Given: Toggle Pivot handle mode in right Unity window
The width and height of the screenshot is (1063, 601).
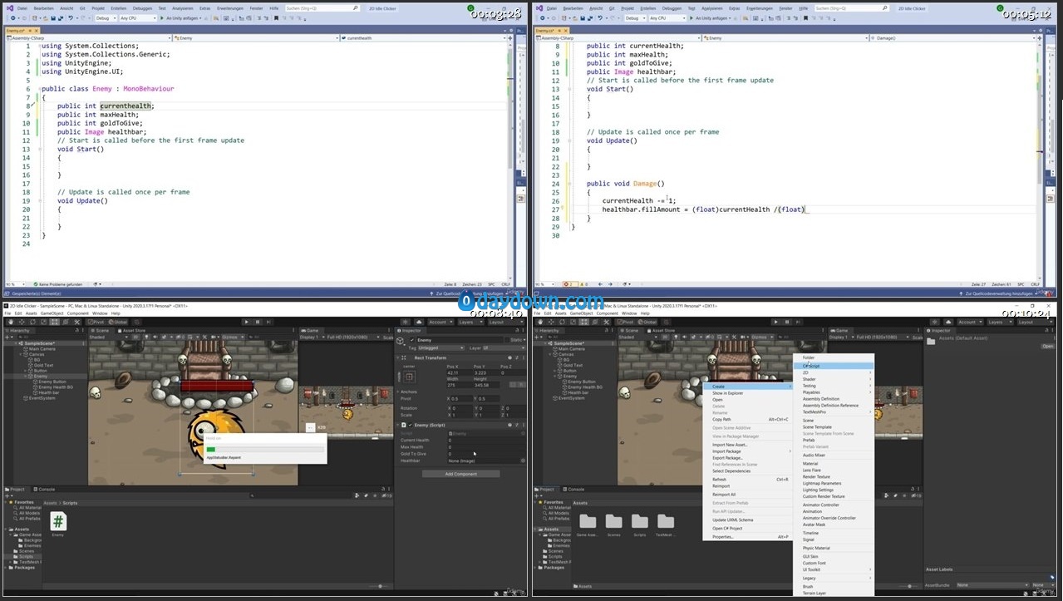Looking at the screenshot, I should pyautogui.click(x=624, y=322).
